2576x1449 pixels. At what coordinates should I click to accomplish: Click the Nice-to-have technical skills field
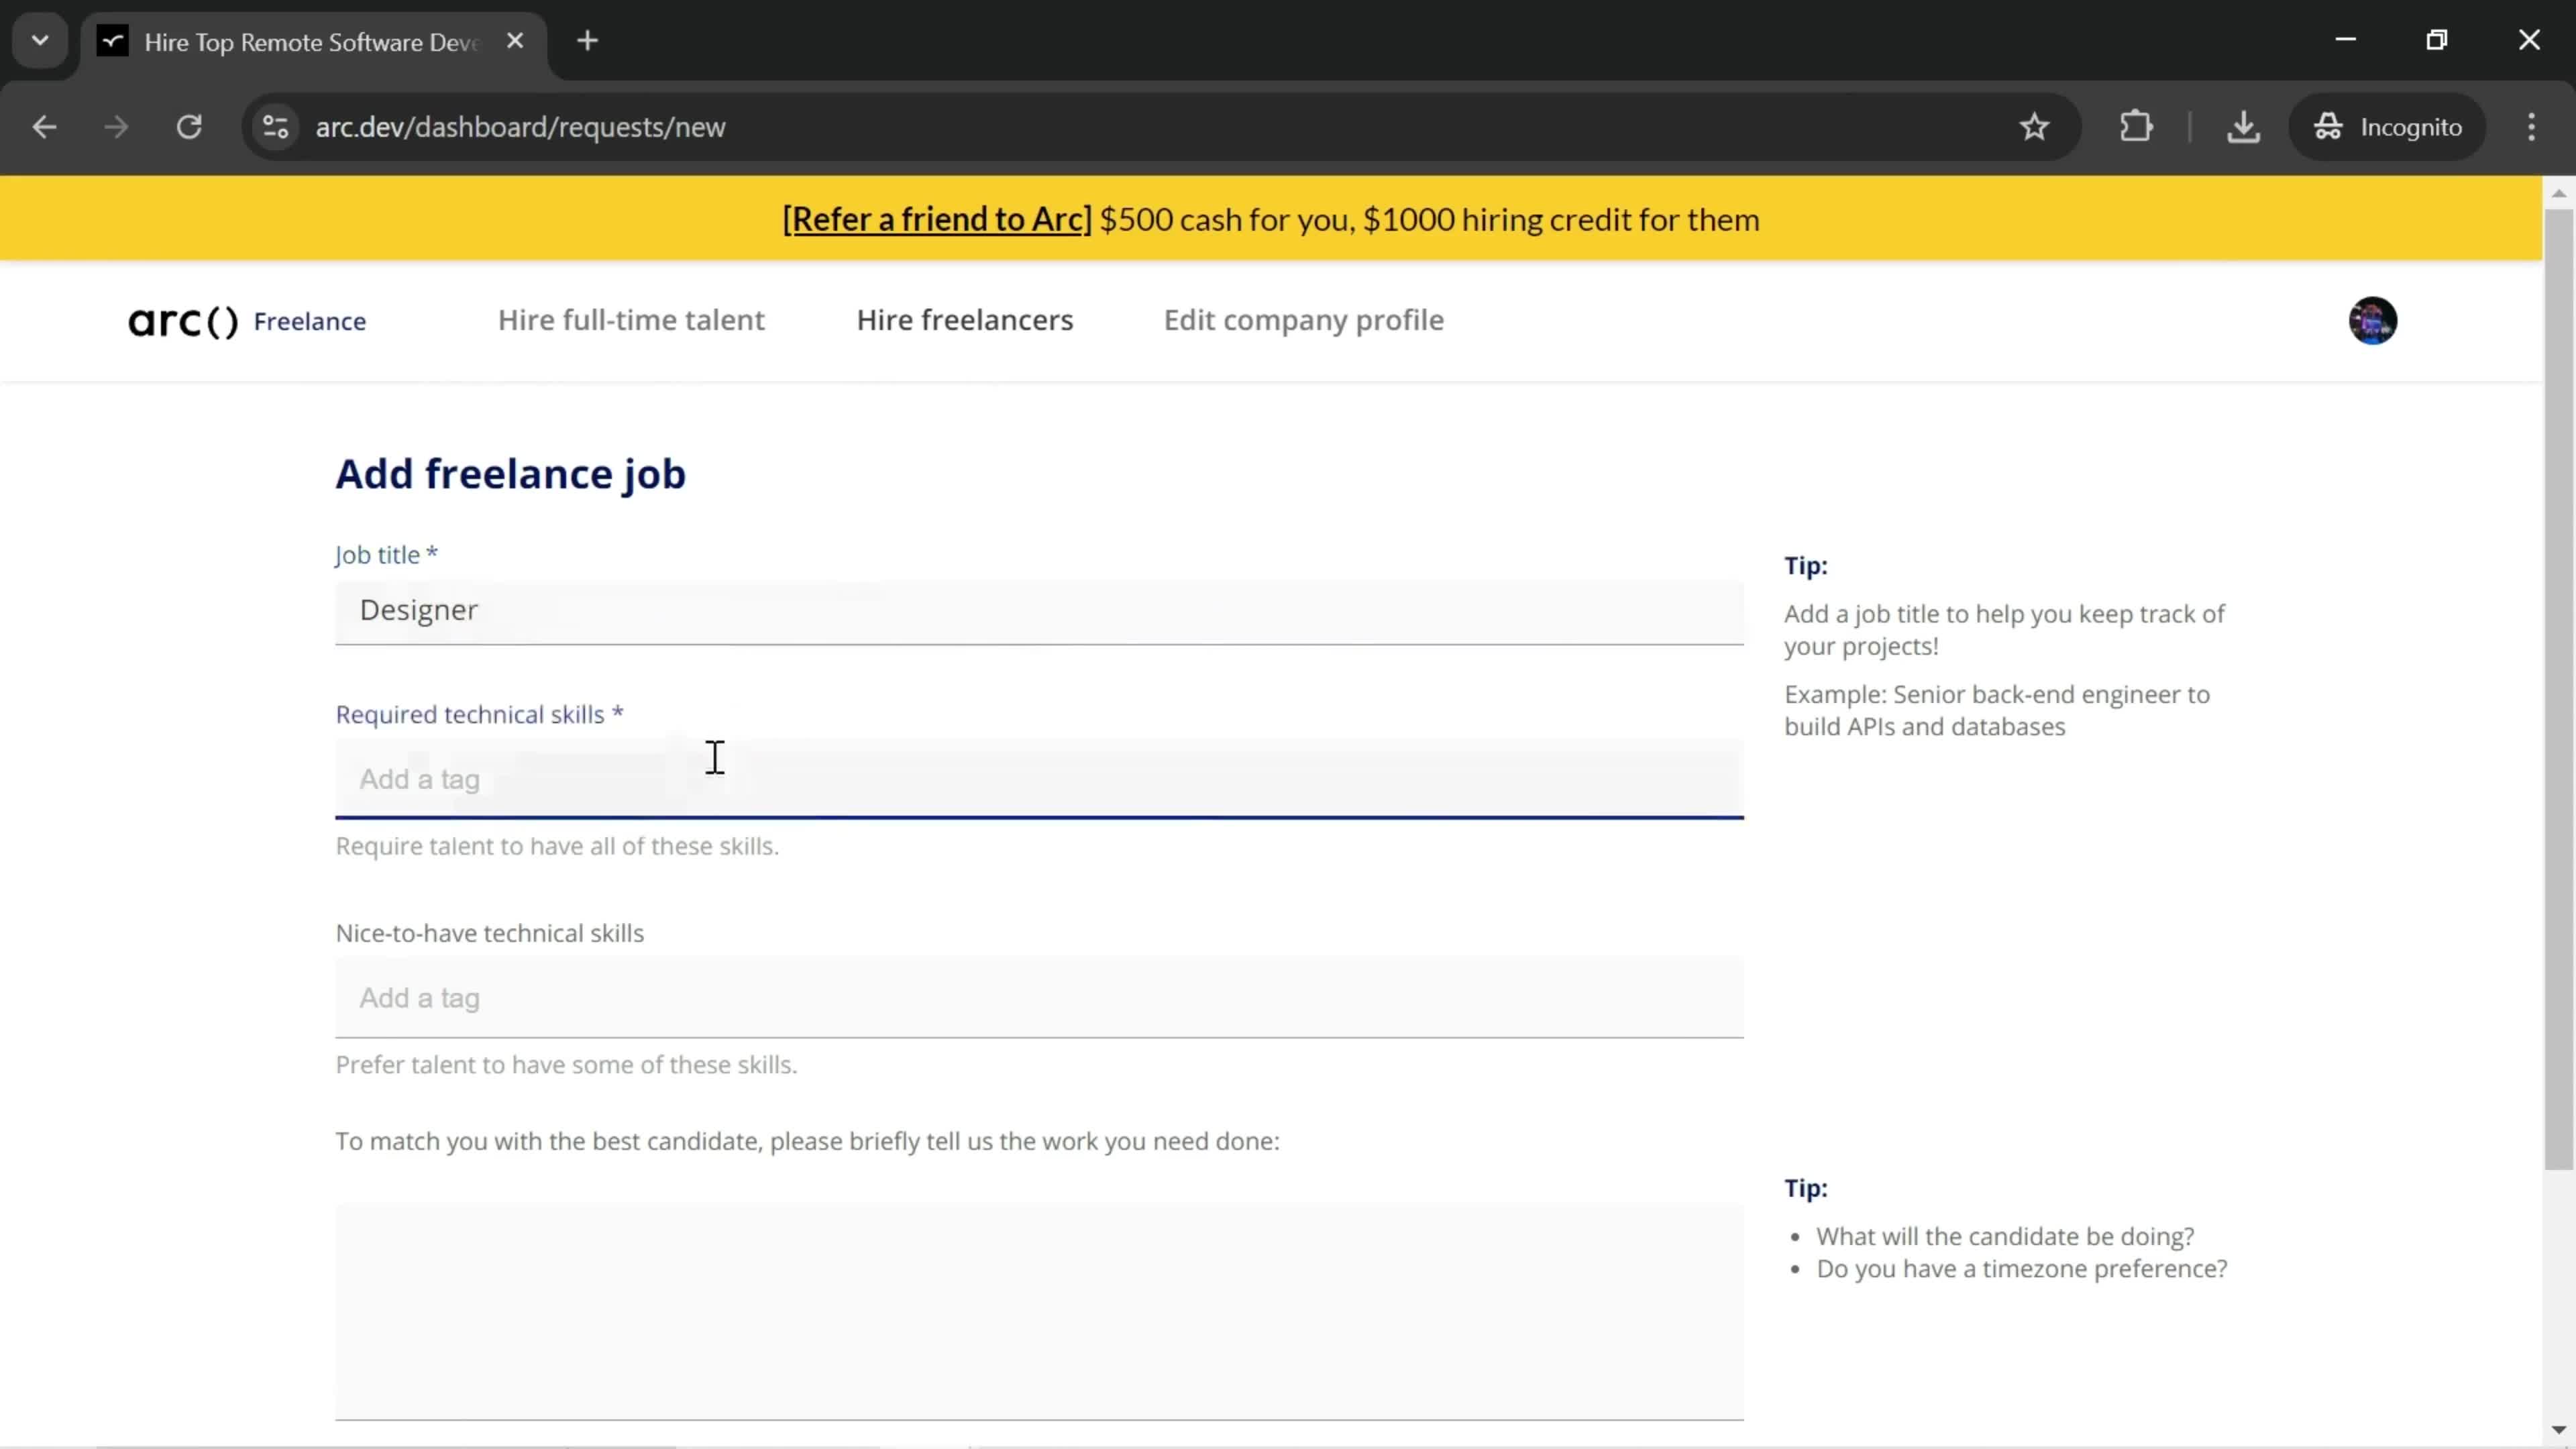coord(1040,996)
